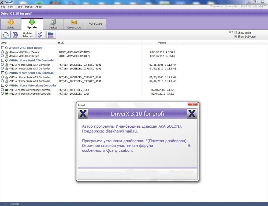
Task: Click the left X logo in About dialog
Action: [83, 114]
